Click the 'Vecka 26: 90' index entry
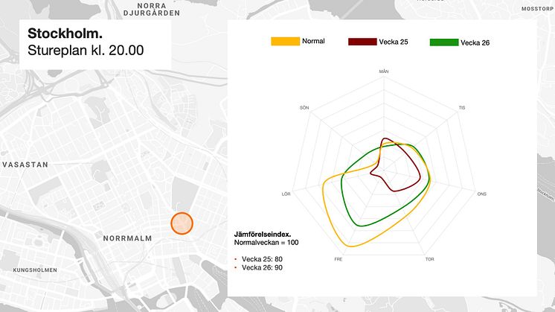Image resolution: width=555 pixels, height=312 pixels. [262, 268]
